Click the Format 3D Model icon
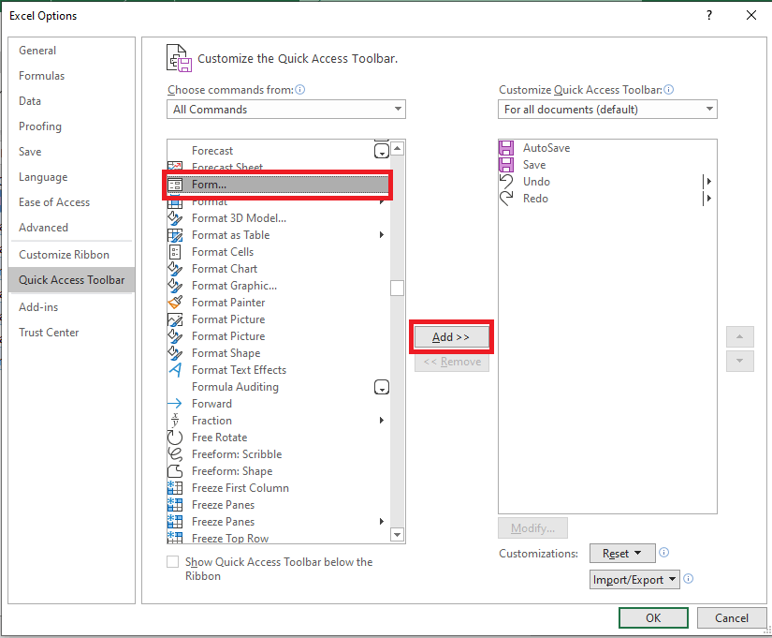The width and height of the screenshot is (772, 638). tap(175, 218)
